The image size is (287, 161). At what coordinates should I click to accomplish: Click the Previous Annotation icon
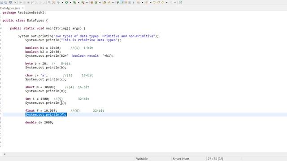147,2
